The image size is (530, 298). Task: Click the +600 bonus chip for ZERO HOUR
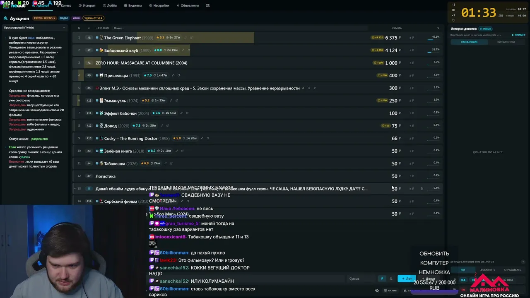[378, 63]
